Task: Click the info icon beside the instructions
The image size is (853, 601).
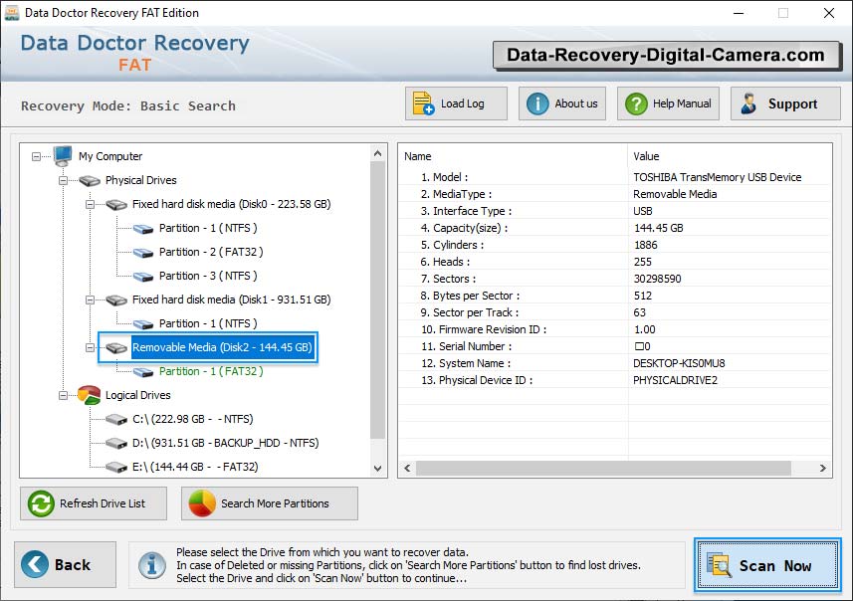Action: [x=151, y=565]
